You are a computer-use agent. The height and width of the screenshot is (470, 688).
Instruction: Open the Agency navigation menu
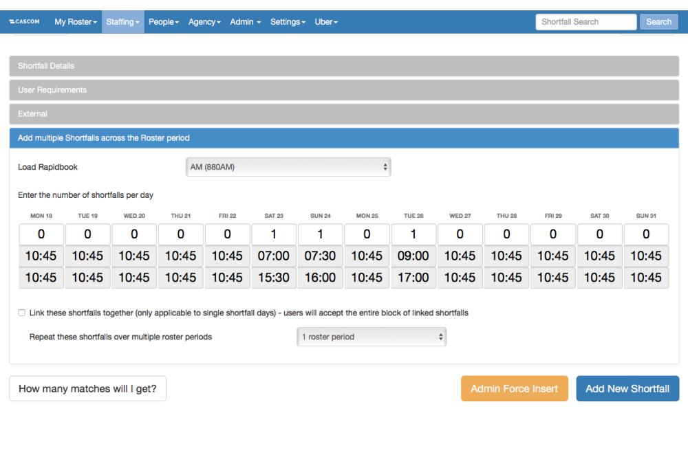(204, 22)
